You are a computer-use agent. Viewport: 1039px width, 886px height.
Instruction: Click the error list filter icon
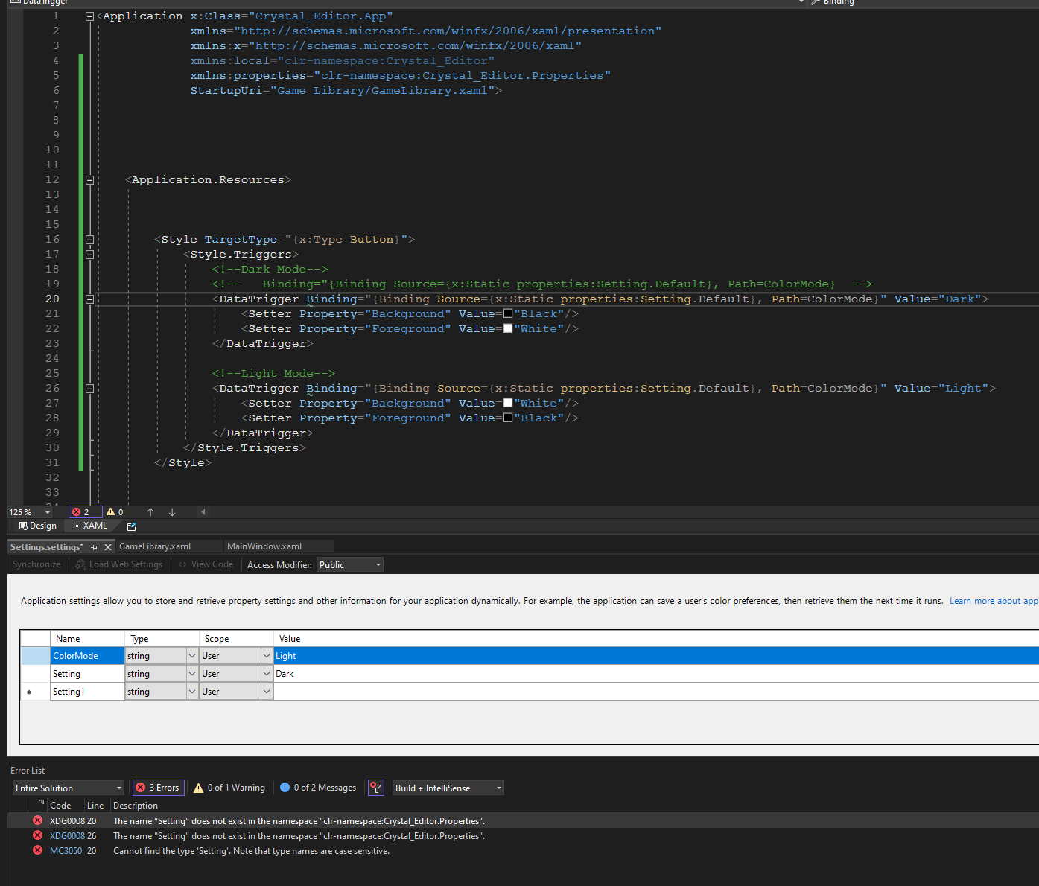[376, 788]
